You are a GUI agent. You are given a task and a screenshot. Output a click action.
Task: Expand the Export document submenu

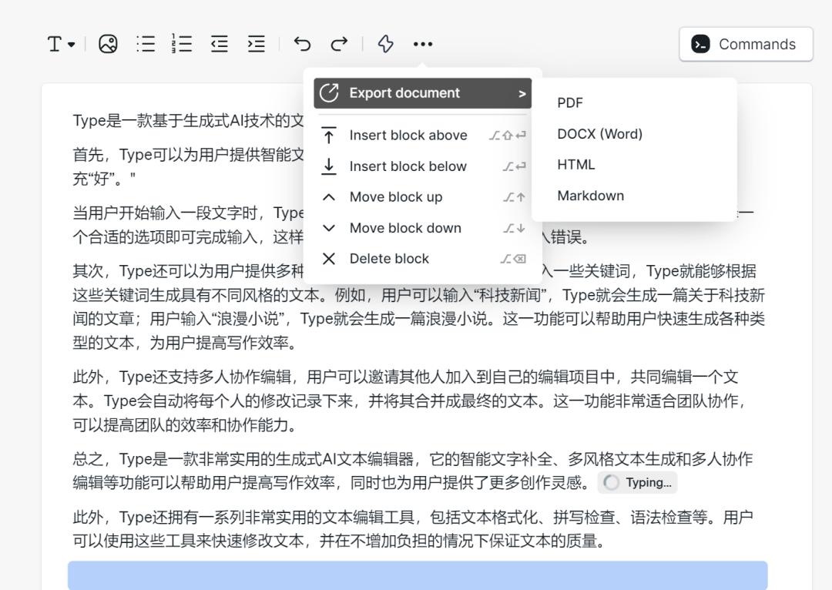pyautogui.click(x=422, y=93)
